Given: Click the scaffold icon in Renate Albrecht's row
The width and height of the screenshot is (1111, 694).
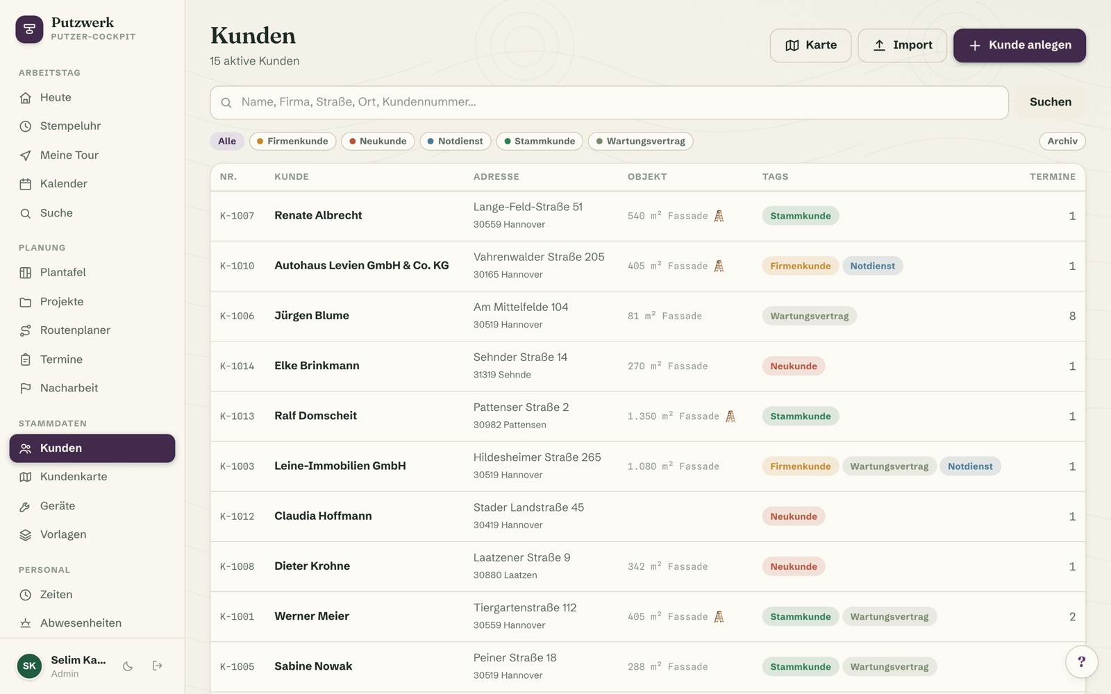Looking at the screenshot, I should coord(719,216).
